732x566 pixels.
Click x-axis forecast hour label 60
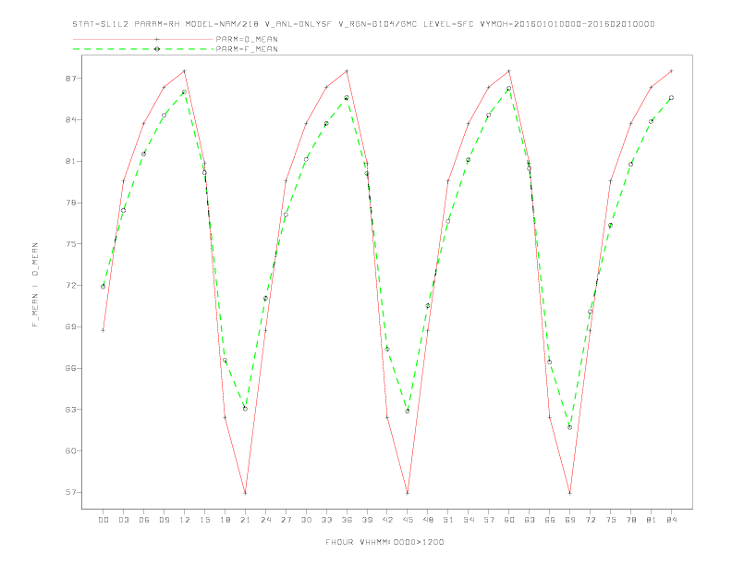(x=509, y=520)
